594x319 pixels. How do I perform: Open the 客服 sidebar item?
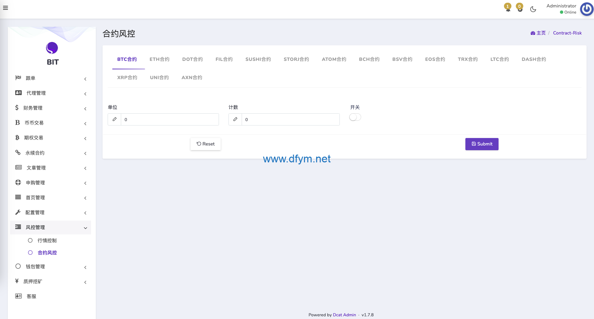click(51, 296)
